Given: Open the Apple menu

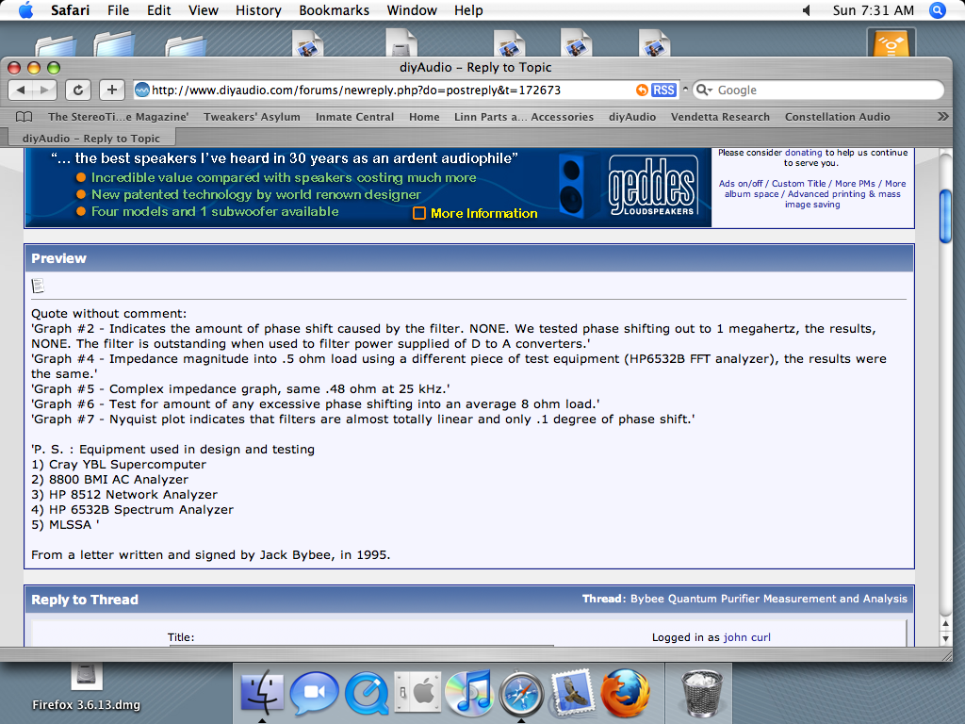Looking at the screenshot, I should coord(25,9).
